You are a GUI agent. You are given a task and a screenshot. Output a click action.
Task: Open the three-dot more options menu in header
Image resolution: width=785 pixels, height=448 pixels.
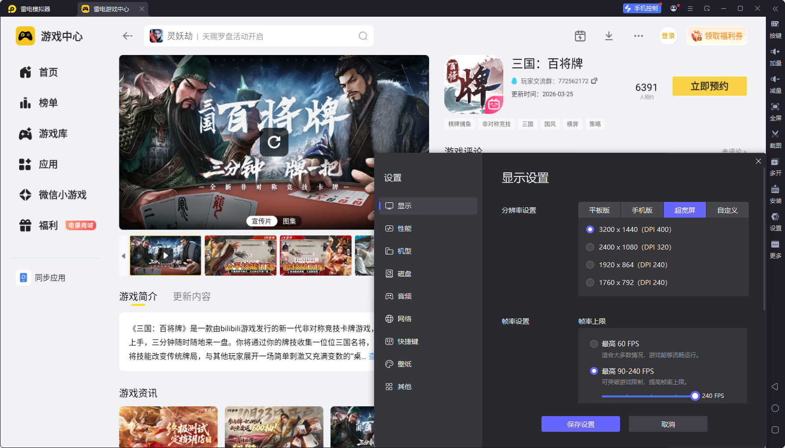pos(638,36)
